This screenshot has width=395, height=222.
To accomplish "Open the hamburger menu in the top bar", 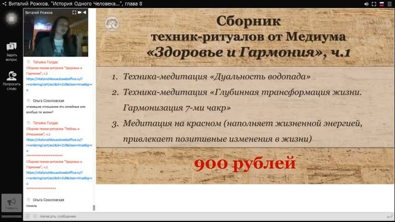I will point(389,4).
